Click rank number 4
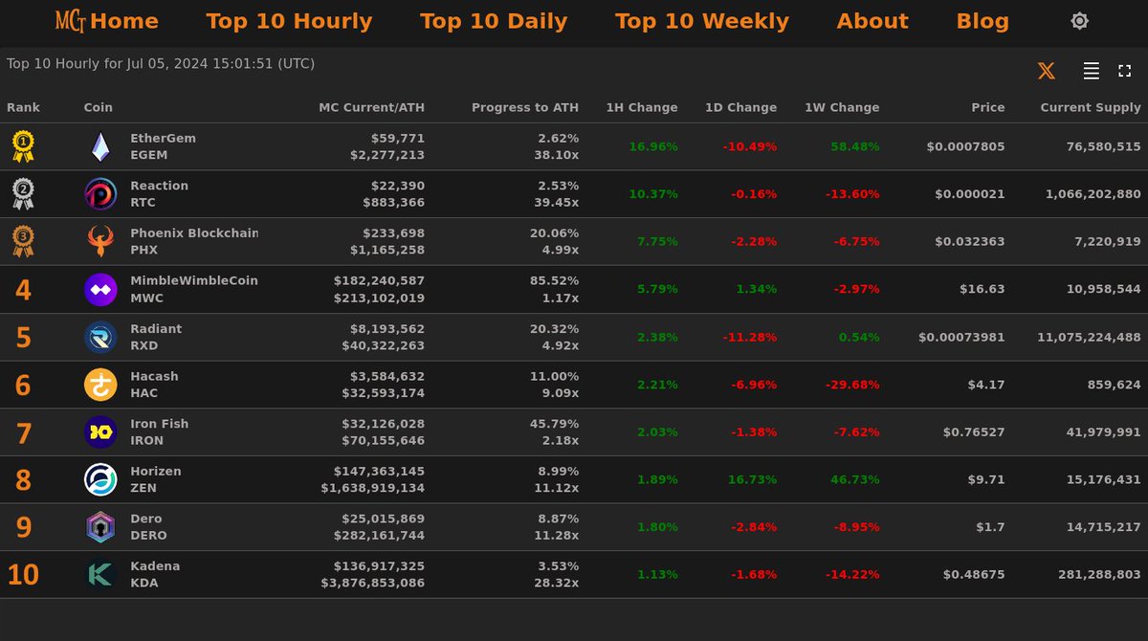Screen dimensions: 1148x641 pos(23,290)
